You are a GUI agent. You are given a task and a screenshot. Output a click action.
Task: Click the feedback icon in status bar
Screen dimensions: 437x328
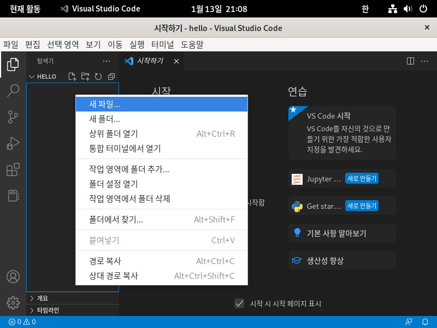point(409,322)
